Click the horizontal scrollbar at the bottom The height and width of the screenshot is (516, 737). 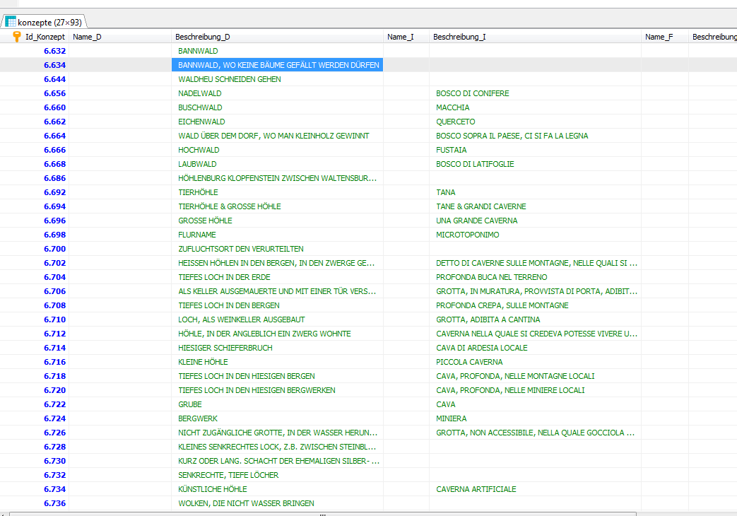[x=353, y=513]
